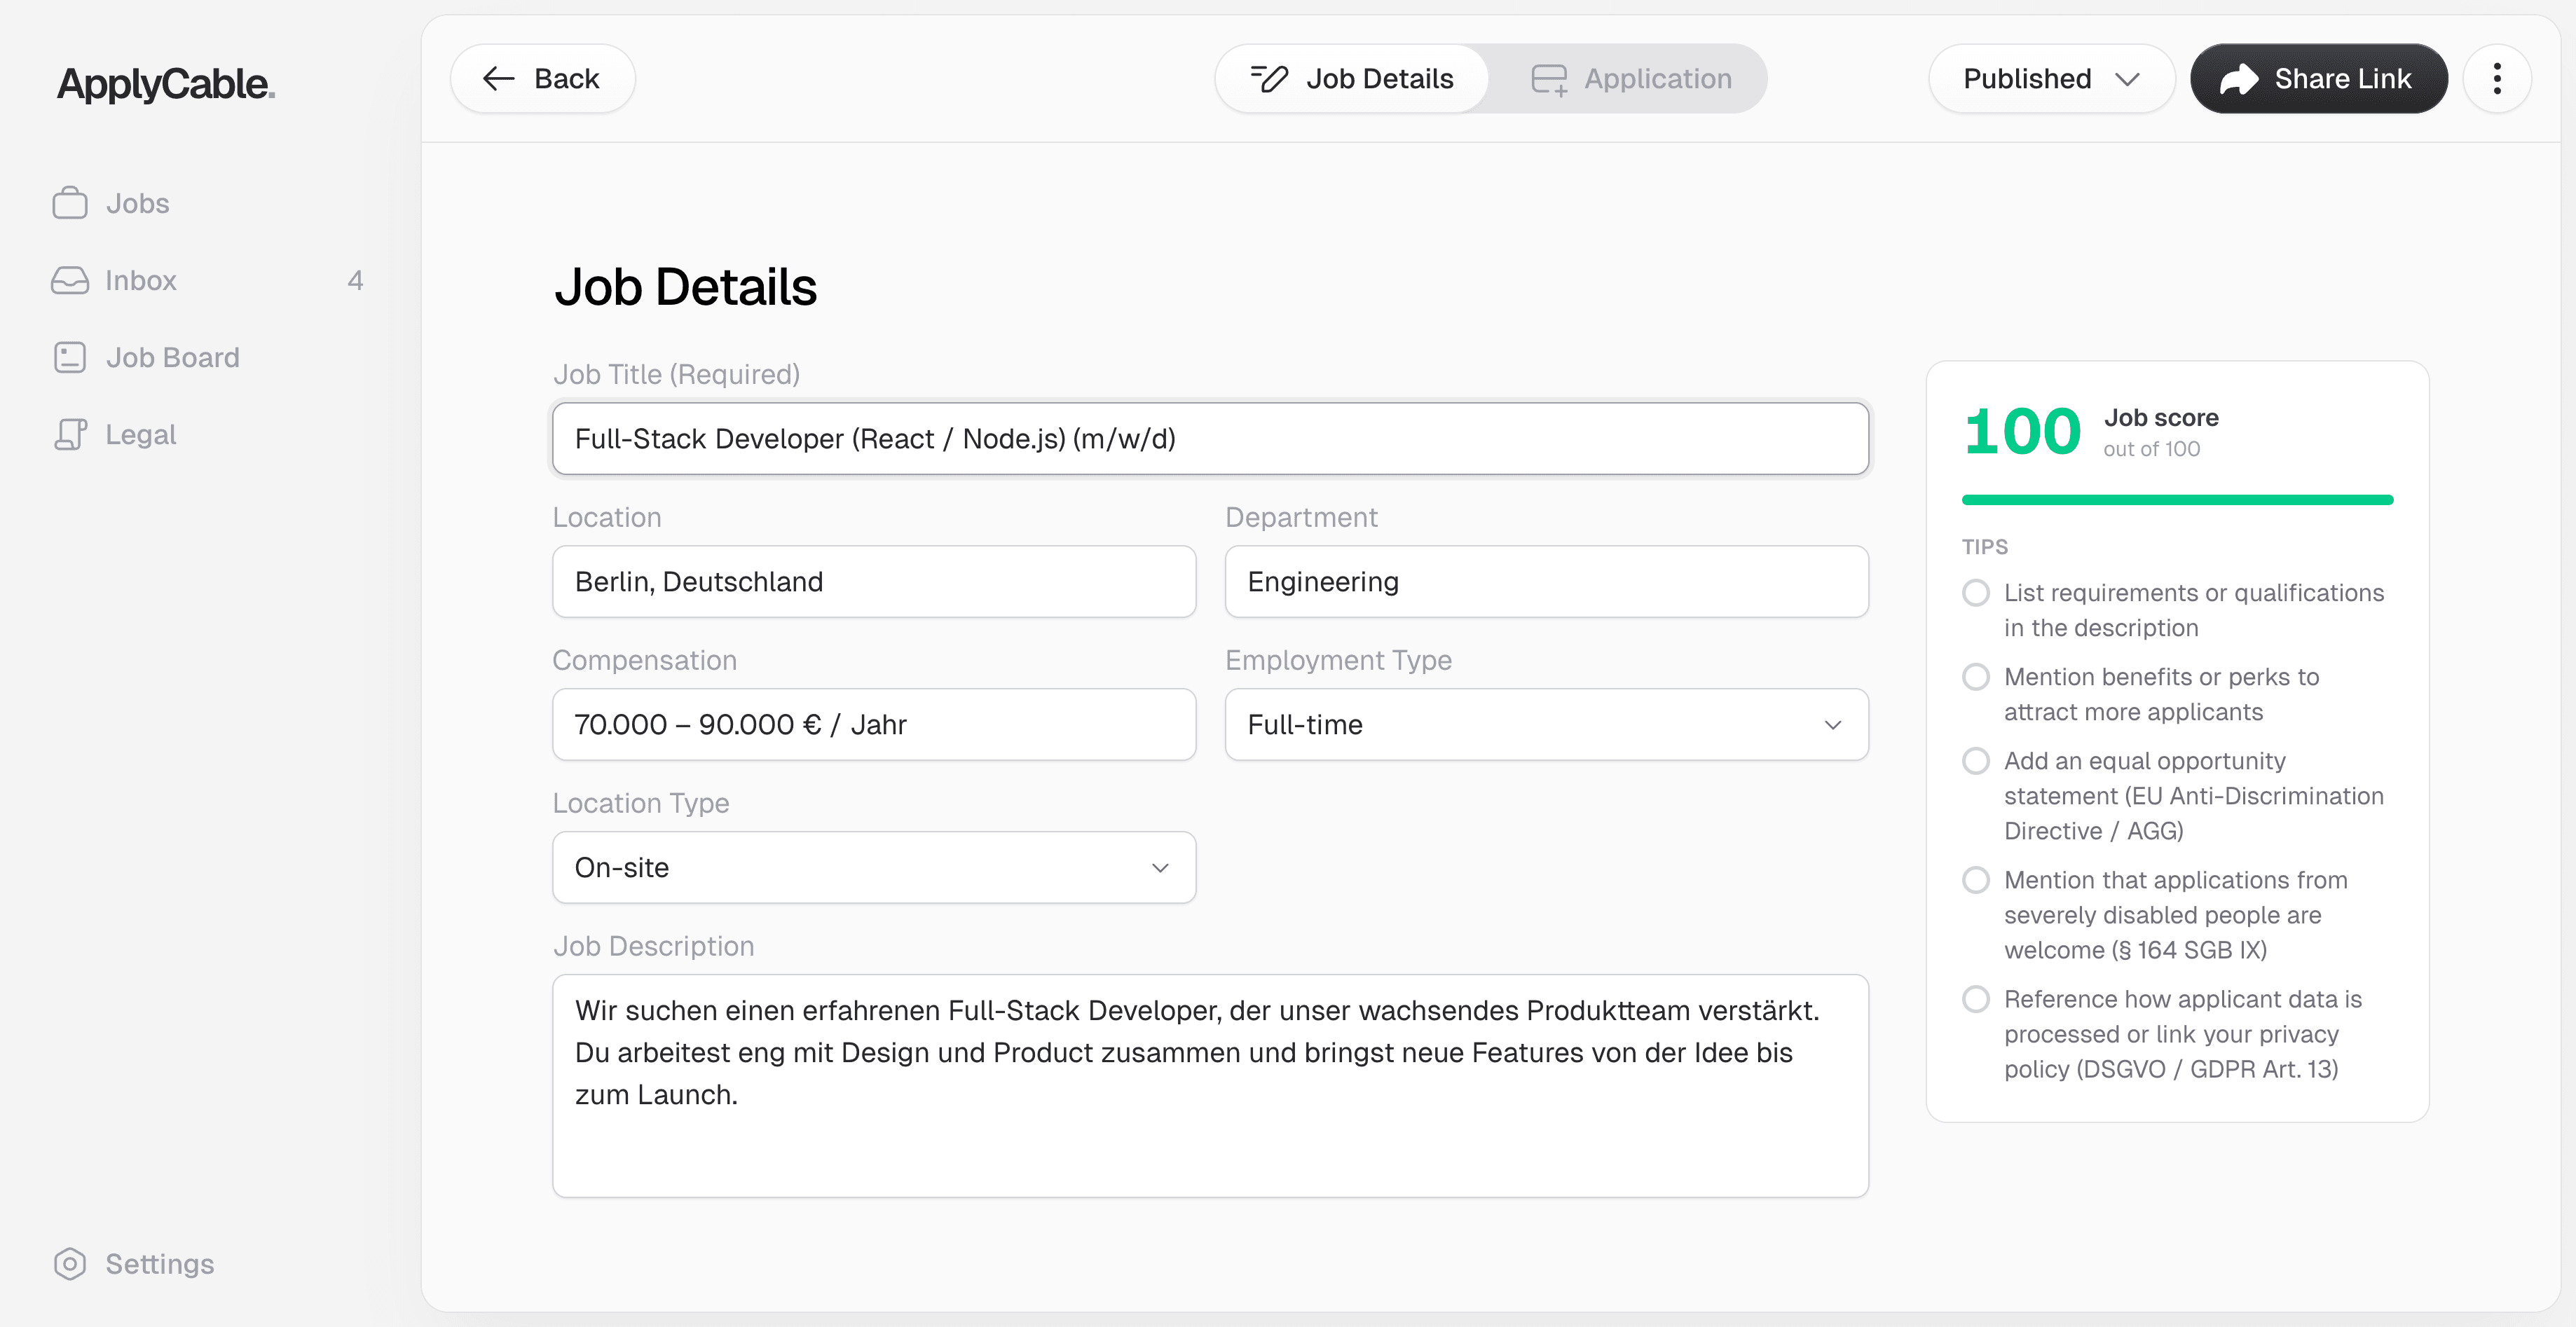2576x1327 pixels.
Task: Toggle the list requirements tip circle
Action: click(x=1975, y=593)
